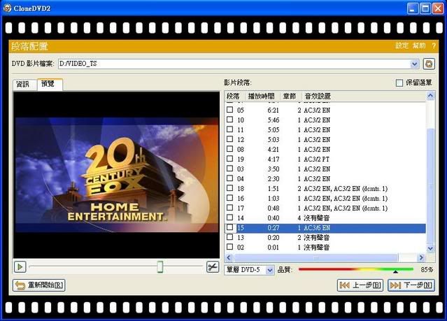Close the CloneDVD2 window
Viewport: 447px width, 321px height.
pyautogui.click(x=438, y=8)
